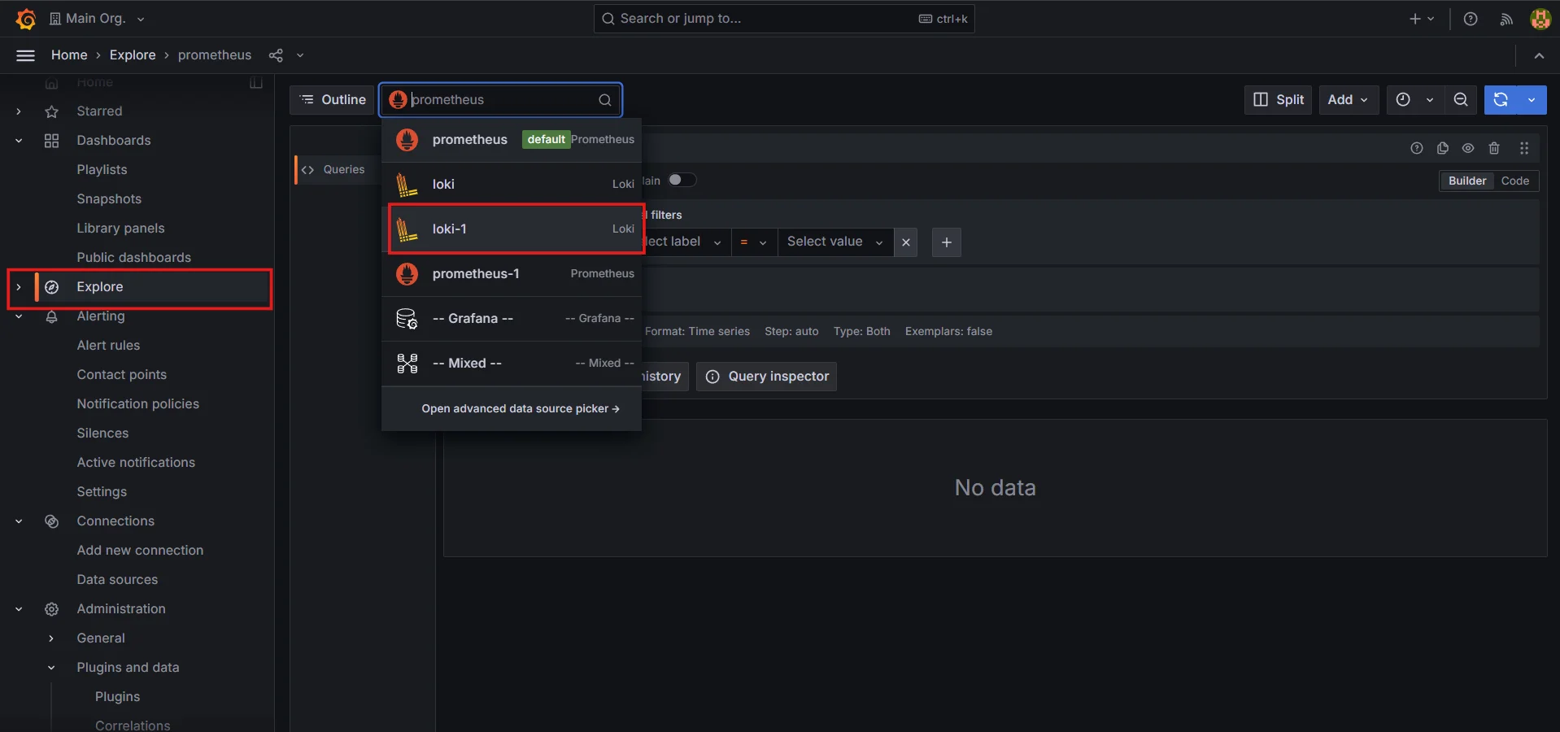
Task: Select the loki data source
Action: coord(512,185)
